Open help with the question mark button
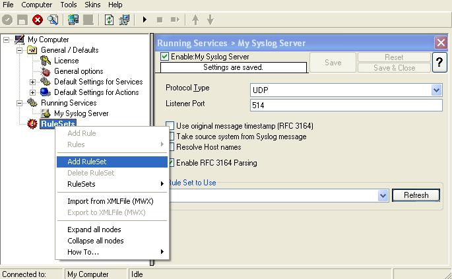452x279 pixels. click(439, 62)
